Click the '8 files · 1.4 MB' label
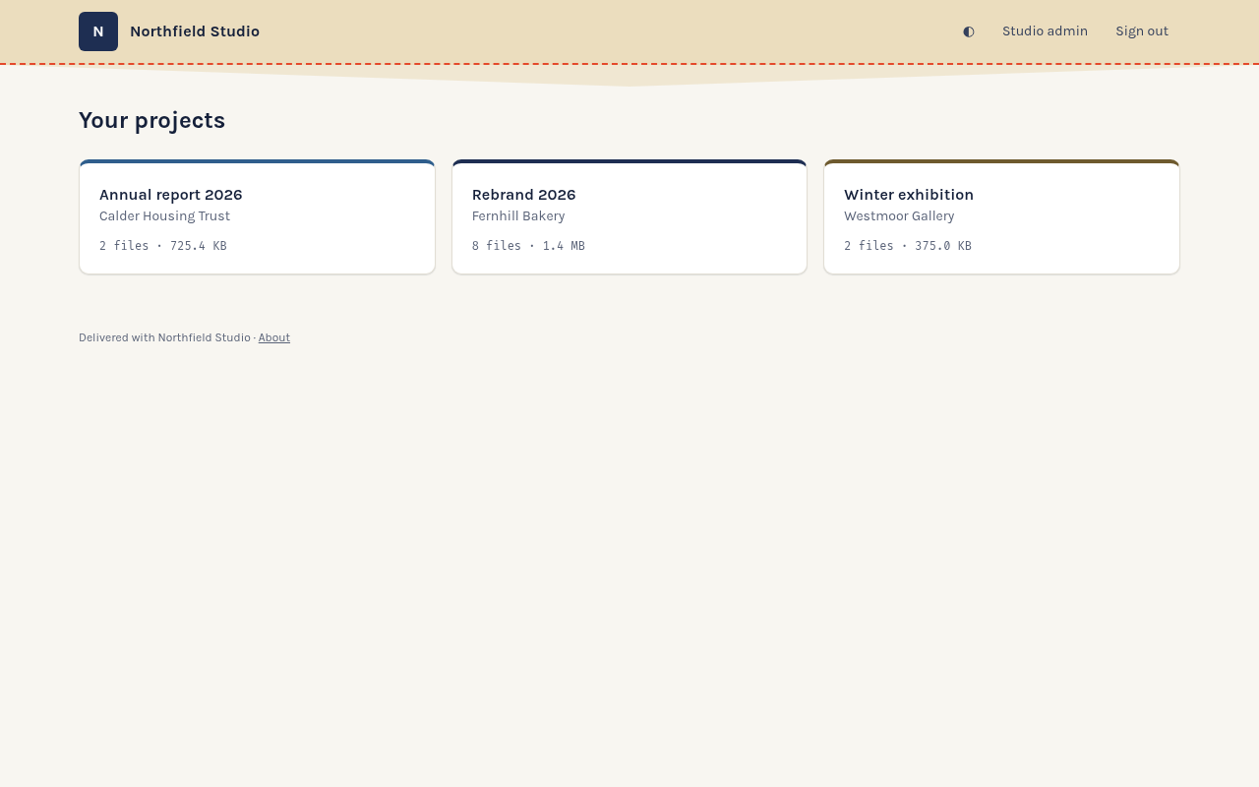The width and height of the screenshot is (1259, 787). (528, 246)
